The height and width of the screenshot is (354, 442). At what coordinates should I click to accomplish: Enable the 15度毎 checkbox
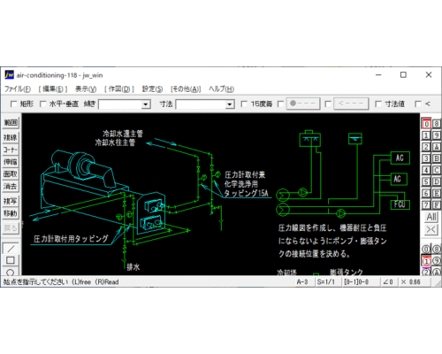pyautogui.click(x=244, y=104)
